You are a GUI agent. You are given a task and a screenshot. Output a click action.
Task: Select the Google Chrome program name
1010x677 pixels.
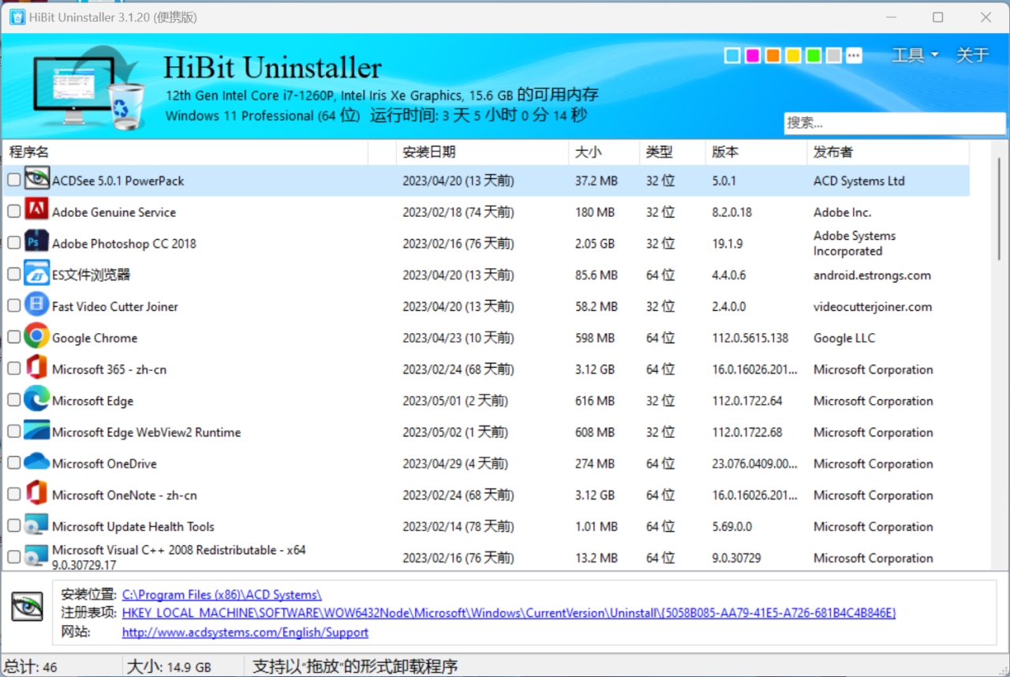click(95, 338)
